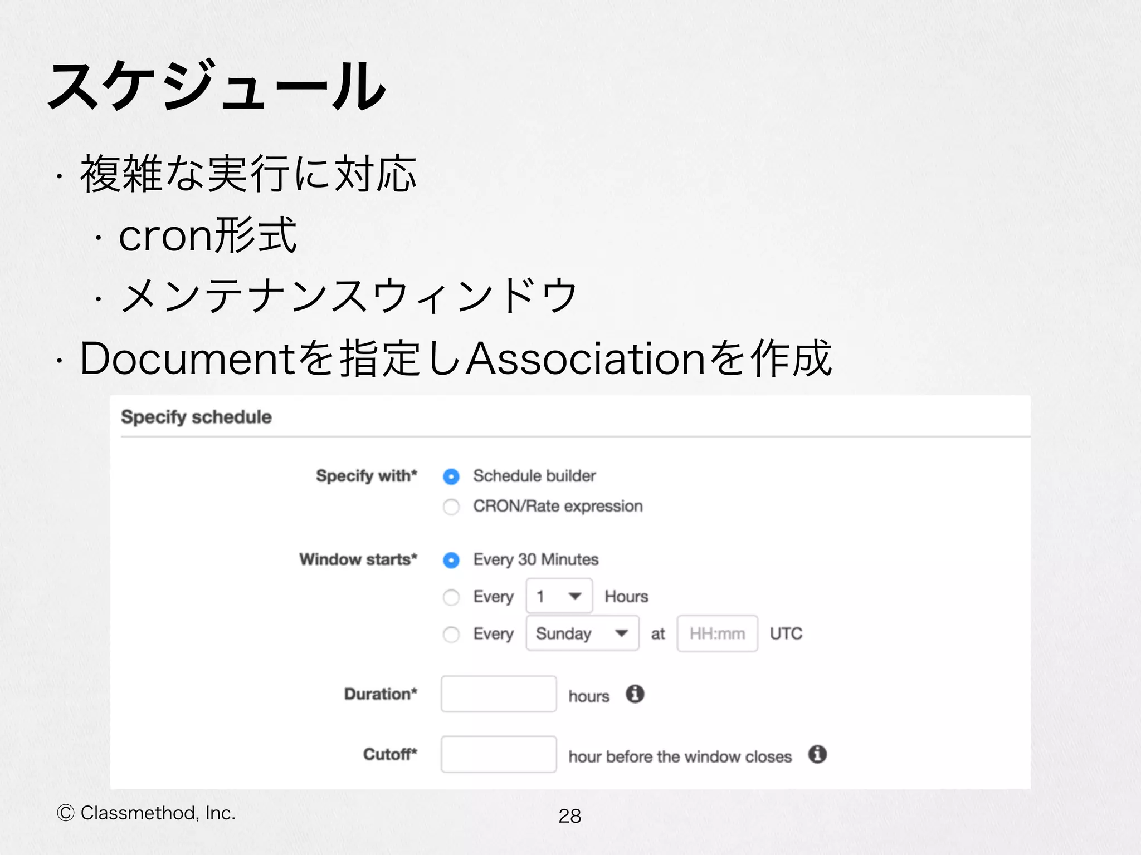Click the Duration hours input field
1141x855 pixels.
point(499,694)
